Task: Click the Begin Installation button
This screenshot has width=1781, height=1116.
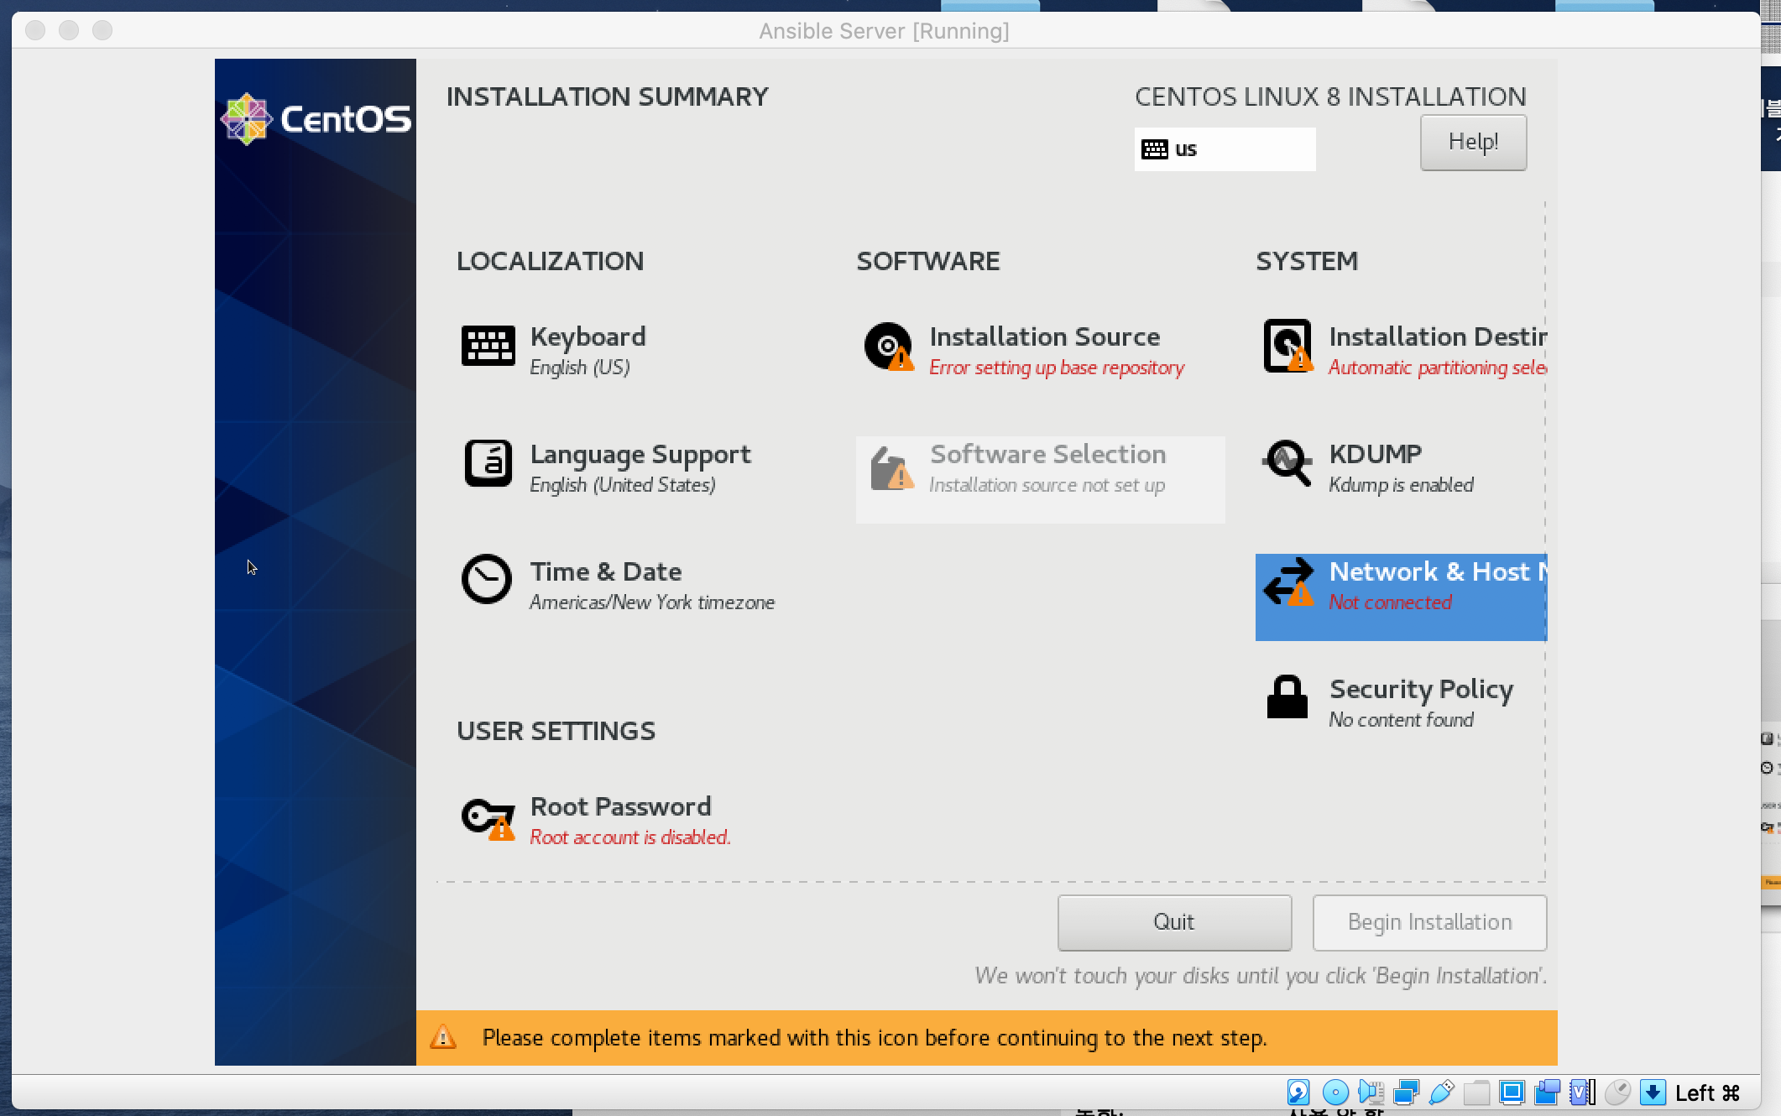Action: tap(1428, 922)
